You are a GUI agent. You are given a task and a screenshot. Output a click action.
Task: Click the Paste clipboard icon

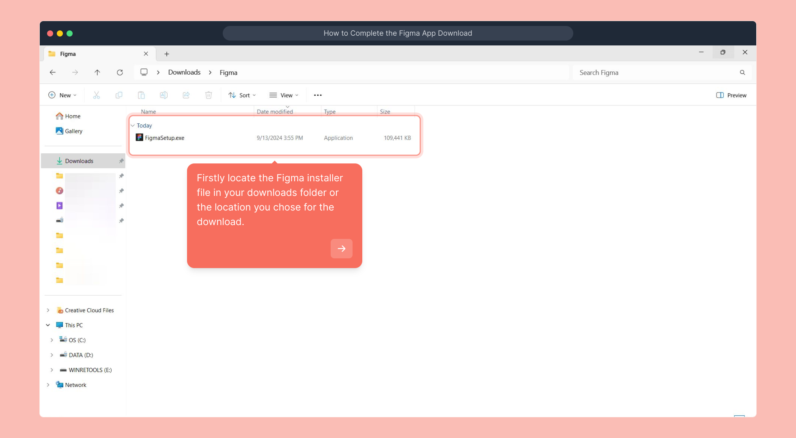(141, 95)
